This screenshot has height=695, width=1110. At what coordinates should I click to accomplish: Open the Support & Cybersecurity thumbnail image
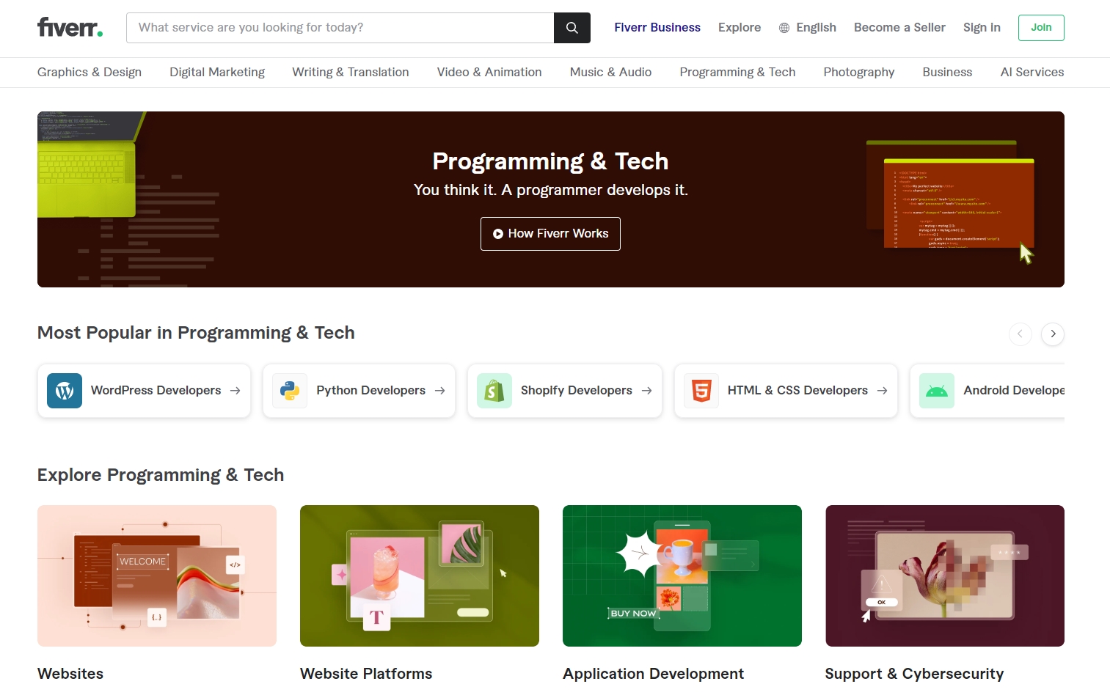[945, 576]
